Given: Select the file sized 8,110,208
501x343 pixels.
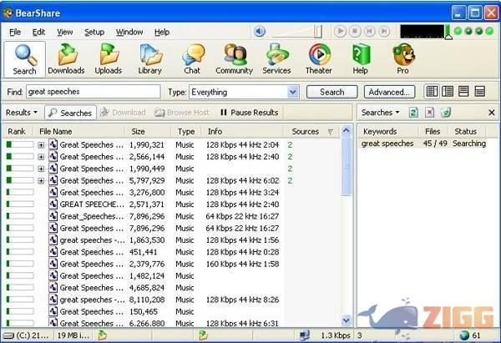Looking at the screenshot, I should pyautogui.click(x=144, y=300).
